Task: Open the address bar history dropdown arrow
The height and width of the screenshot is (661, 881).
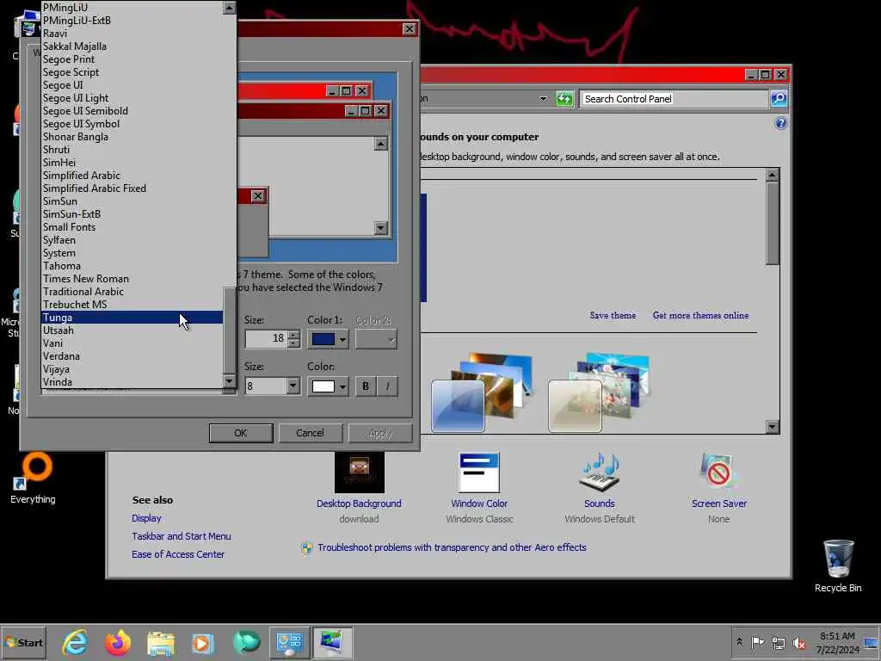Action: click(x=543, y=99)
